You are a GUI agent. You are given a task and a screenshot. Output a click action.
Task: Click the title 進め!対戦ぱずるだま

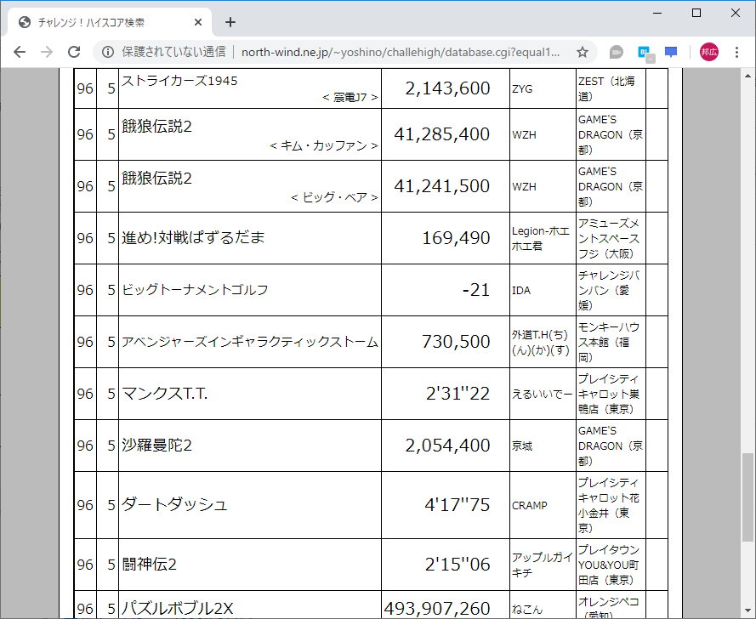click(193, 238)
